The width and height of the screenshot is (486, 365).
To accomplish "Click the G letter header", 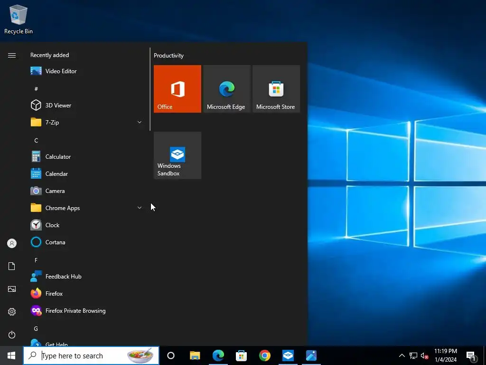I will (x=36, y=328).
